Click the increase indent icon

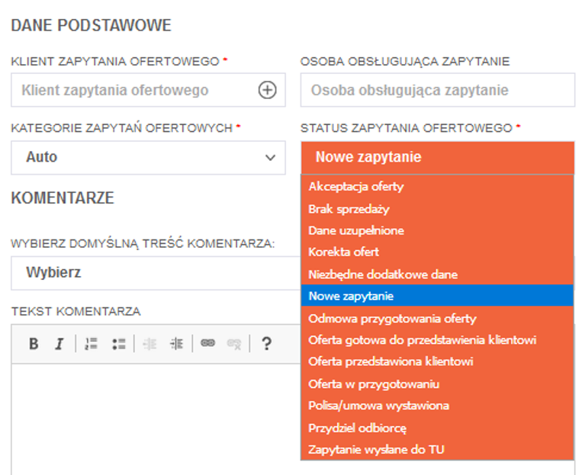coord(177,344)
